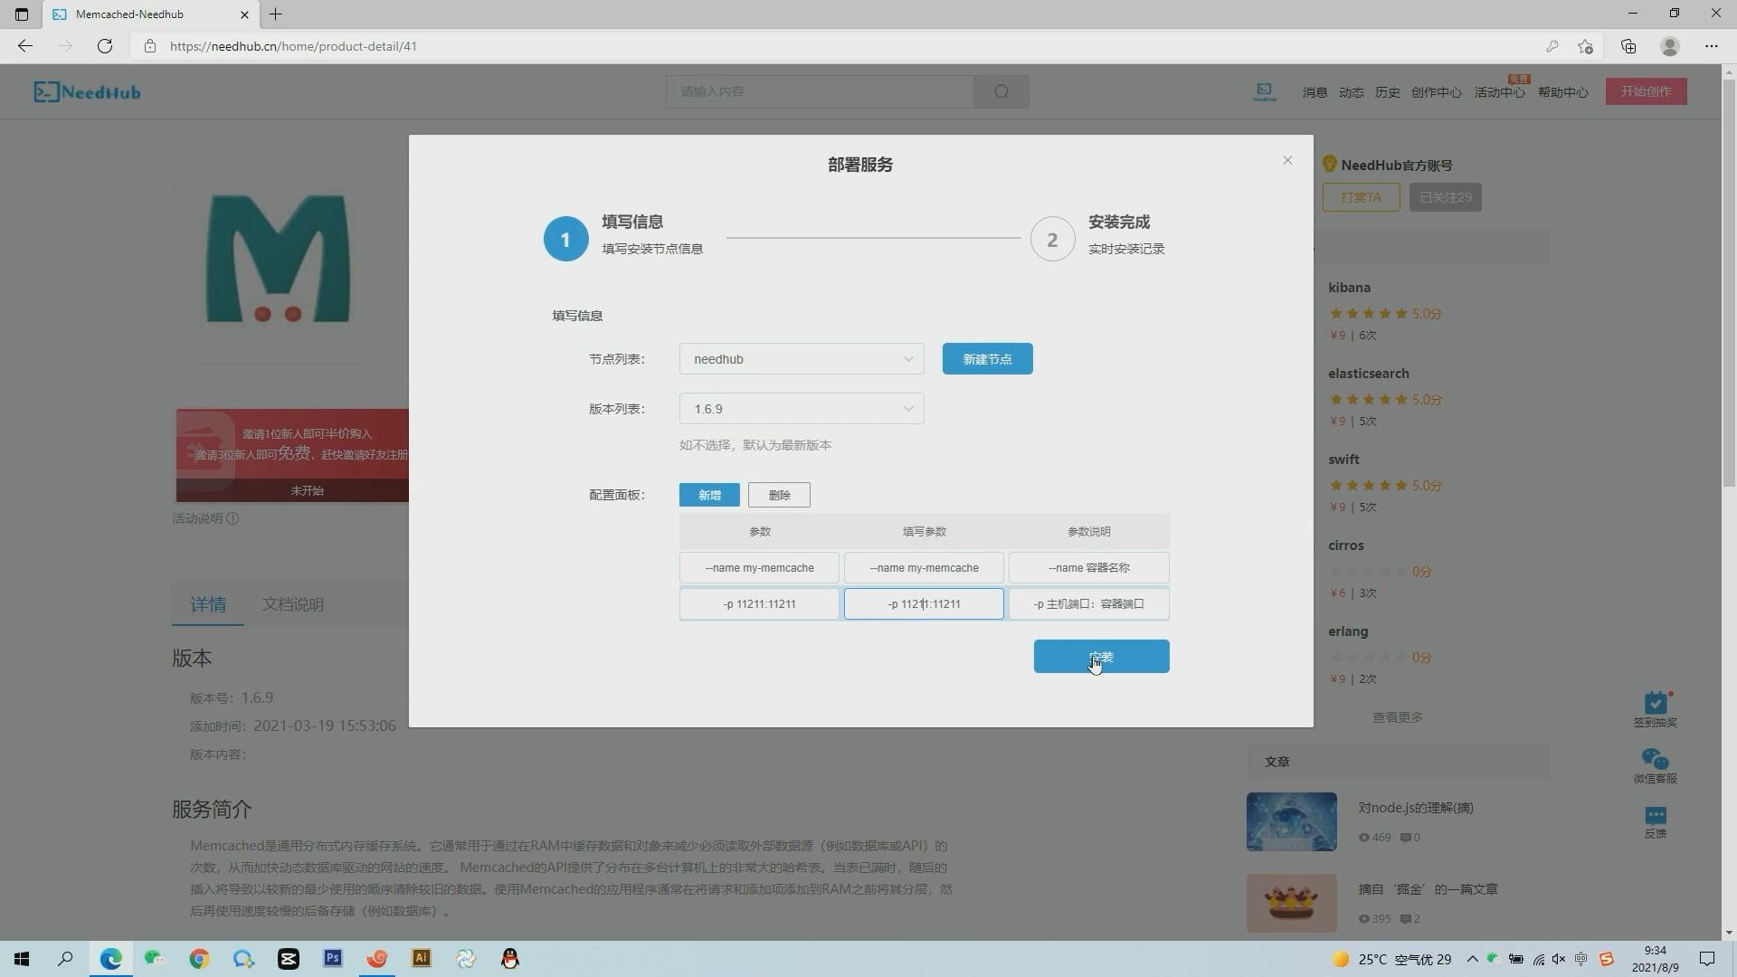The image size is (1737, 977).
Task: Click the 新增 config button
Action: (709, 495)
